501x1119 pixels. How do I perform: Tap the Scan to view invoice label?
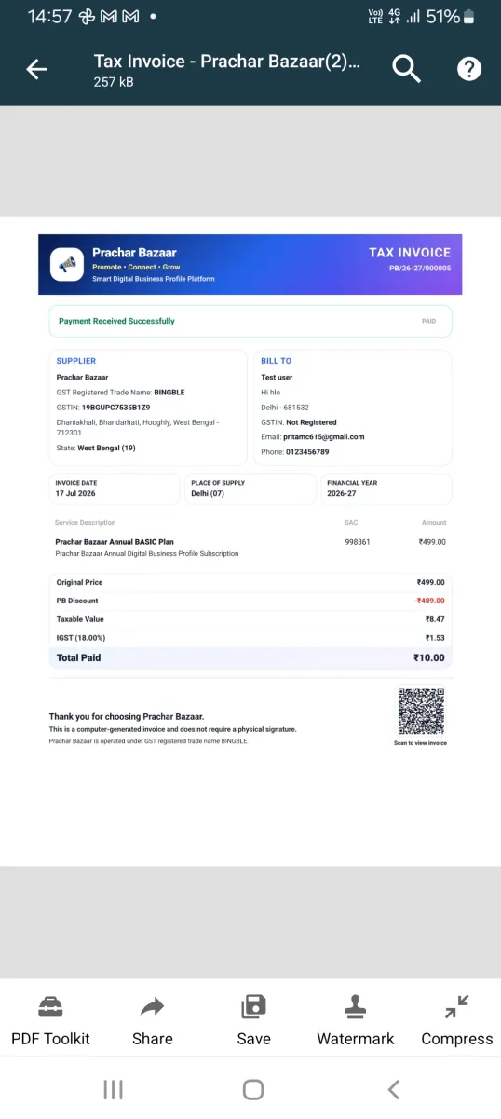[421, 743]
